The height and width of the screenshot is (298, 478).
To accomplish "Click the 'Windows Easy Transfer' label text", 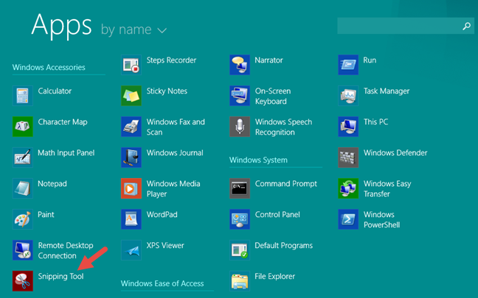I will coord(387,189).
